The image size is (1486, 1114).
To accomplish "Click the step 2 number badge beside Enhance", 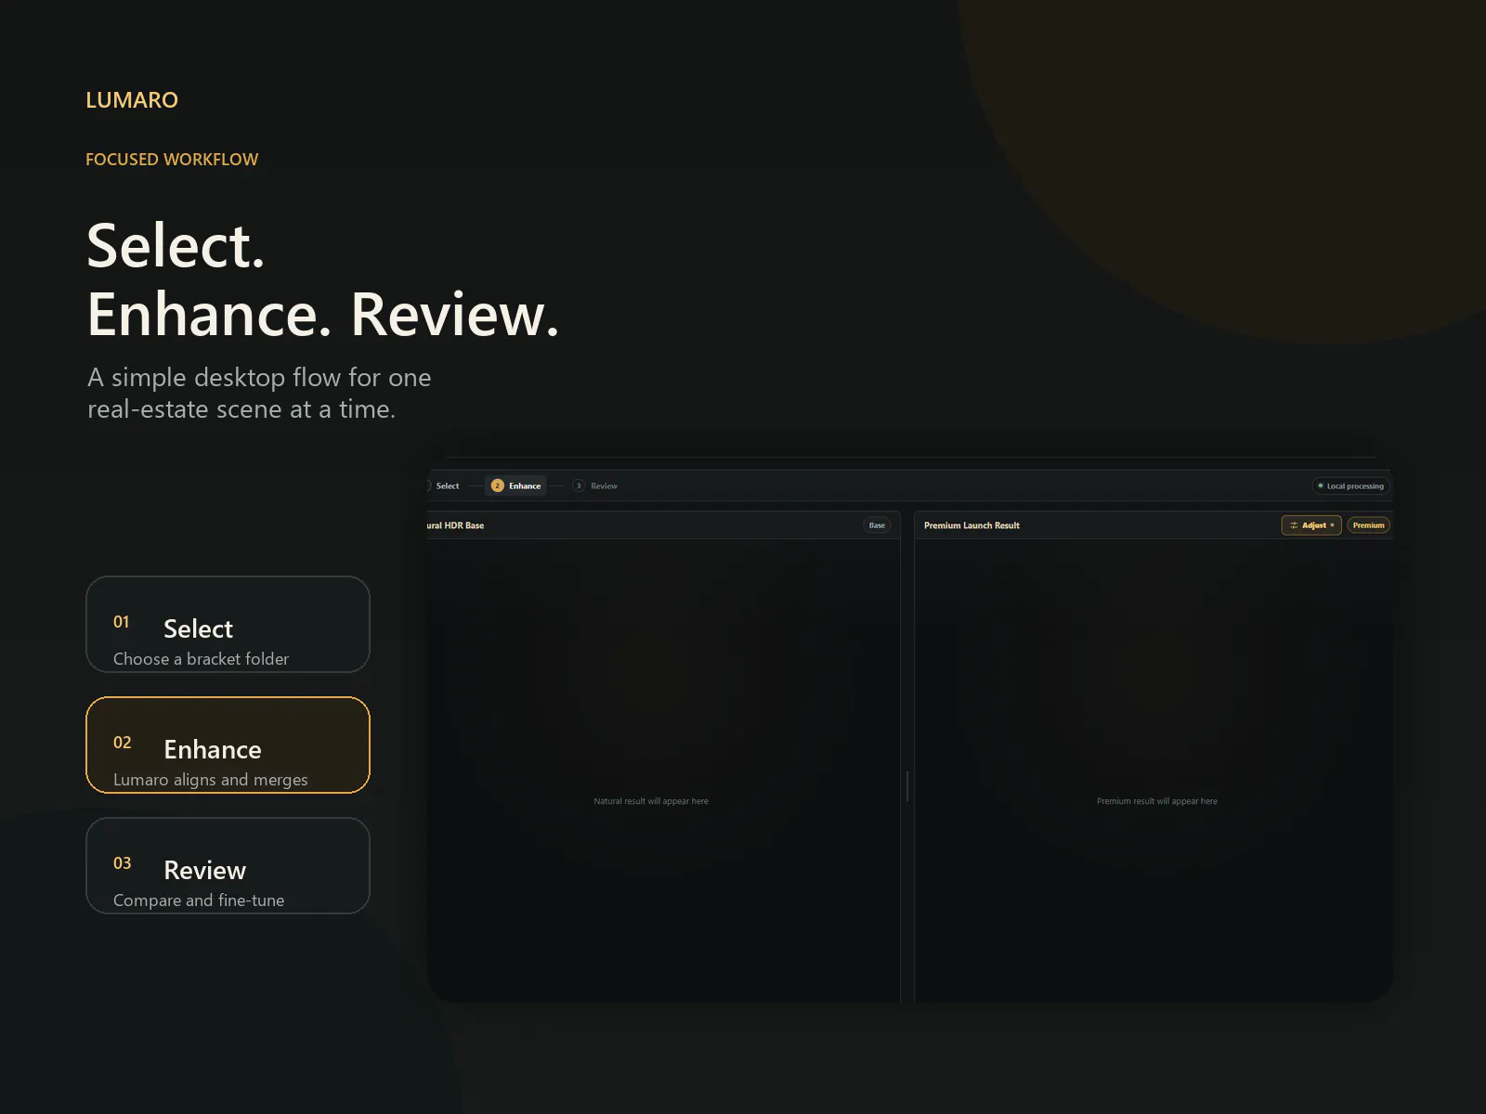I will (x=497, y=486).
